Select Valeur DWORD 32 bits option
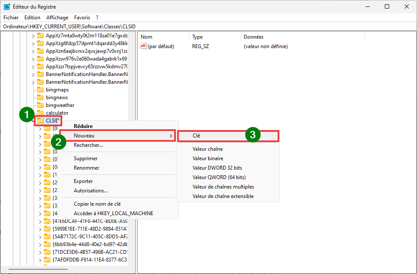Image resolution: width=417 pixels, height=274 pixels. pyautogui.click(x=217, y=168)
